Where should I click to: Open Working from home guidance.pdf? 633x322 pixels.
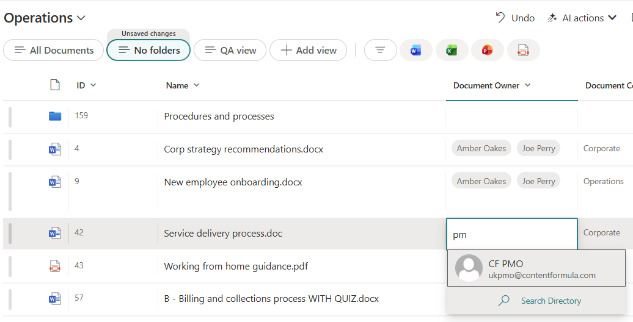pyautogui.click(x=236, y=267)
